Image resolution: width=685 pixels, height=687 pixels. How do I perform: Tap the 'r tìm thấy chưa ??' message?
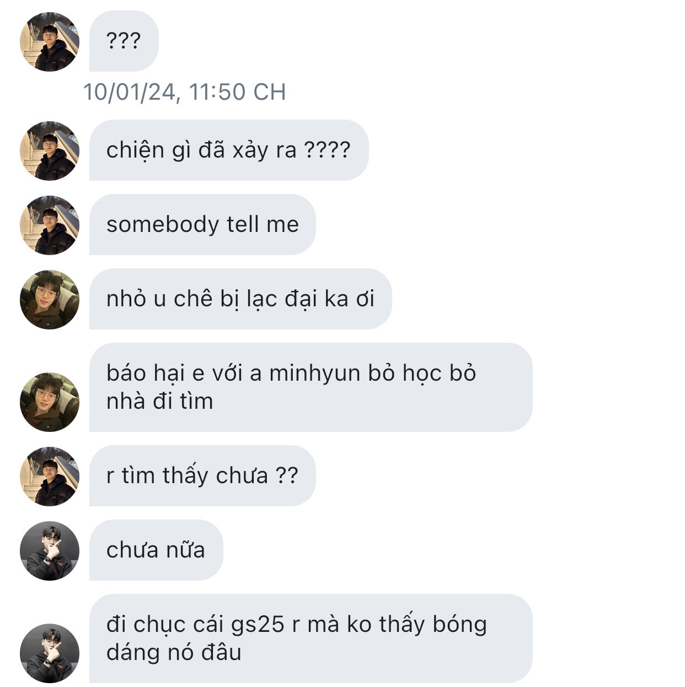pyautogui.click(x=202, y=476)
